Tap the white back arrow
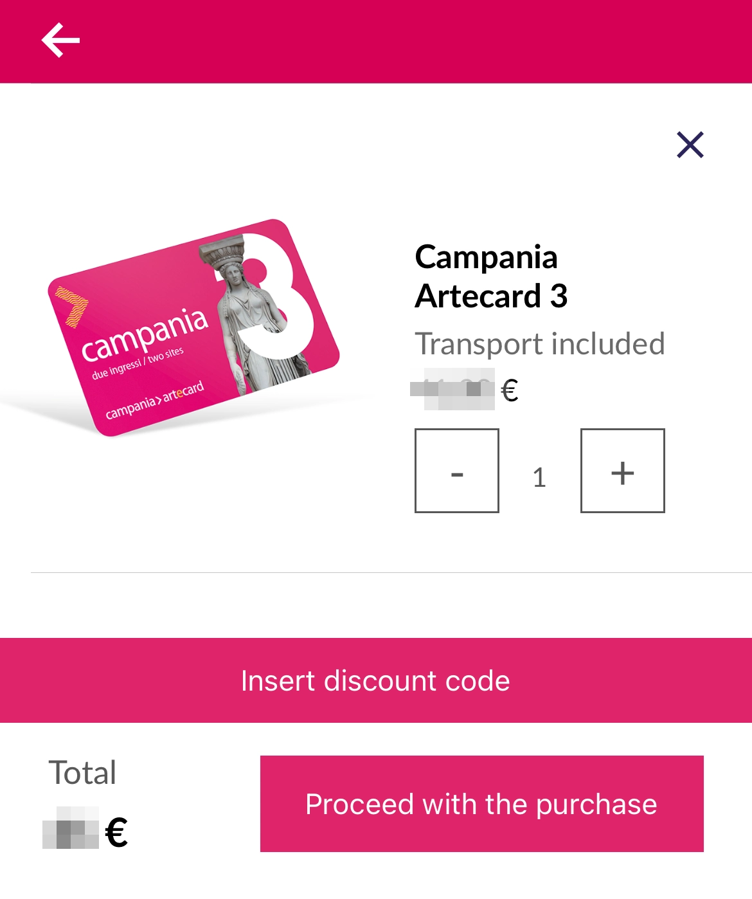The height and width of the screenshot is (899, 752). pyautogui.click(x=60, y=41)
